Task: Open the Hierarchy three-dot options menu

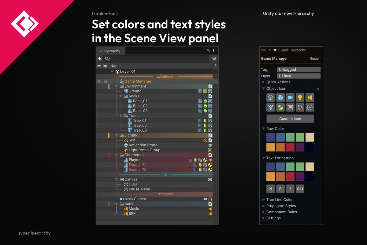Action: click(x=213, y=51)
